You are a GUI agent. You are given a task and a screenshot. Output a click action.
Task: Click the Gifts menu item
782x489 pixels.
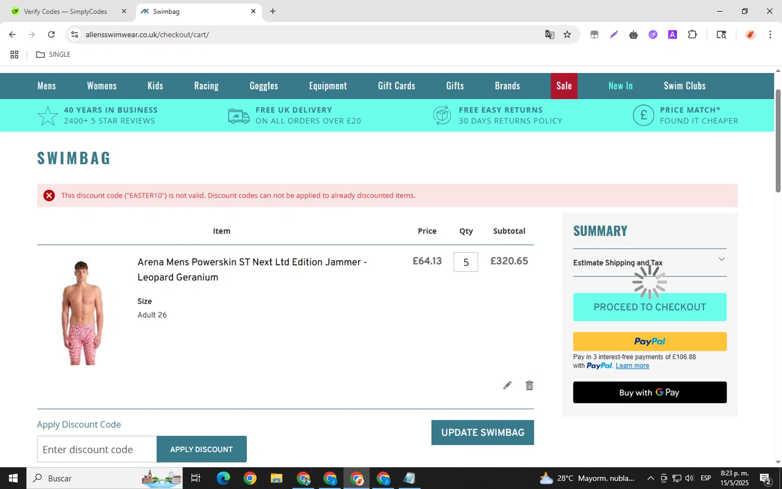pyautogui.click(x=455, y=86)
